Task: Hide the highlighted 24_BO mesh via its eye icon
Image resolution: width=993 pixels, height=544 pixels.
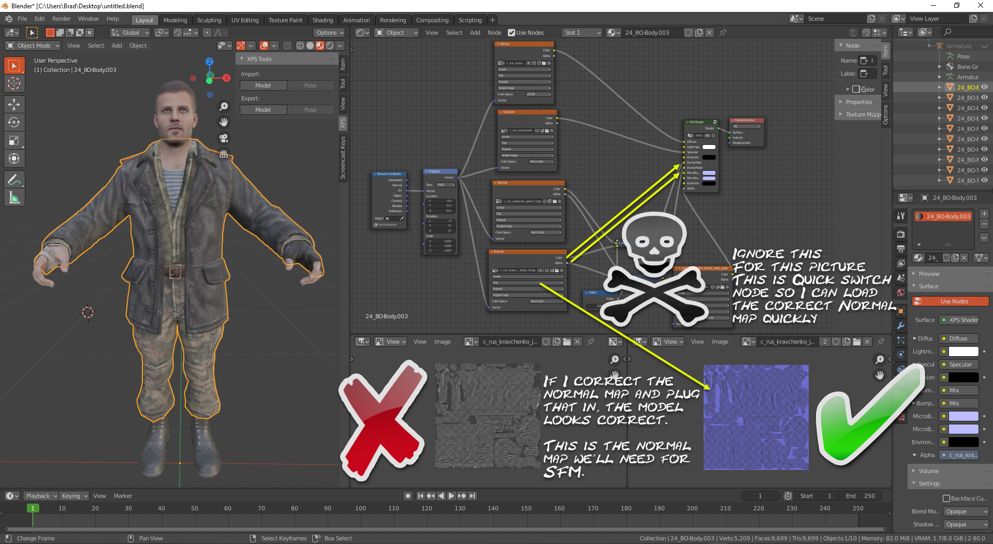Action: pos(984,87)
